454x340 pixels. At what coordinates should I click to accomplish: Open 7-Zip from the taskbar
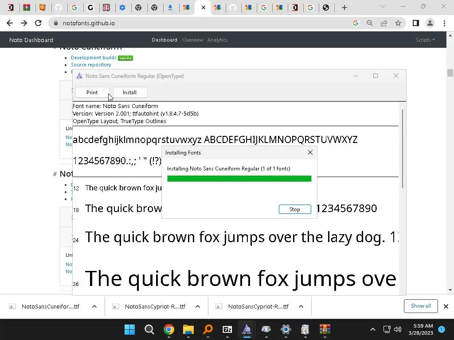point(227,329)
